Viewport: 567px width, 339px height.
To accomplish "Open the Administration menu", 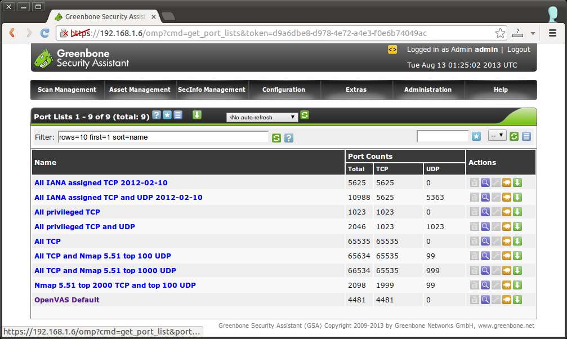I will [428, 90].
